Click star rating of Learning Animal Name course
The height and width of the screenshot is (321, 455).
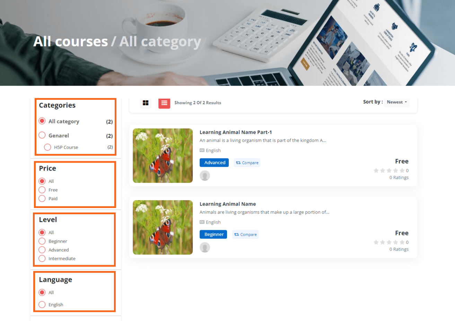[389, 242]
